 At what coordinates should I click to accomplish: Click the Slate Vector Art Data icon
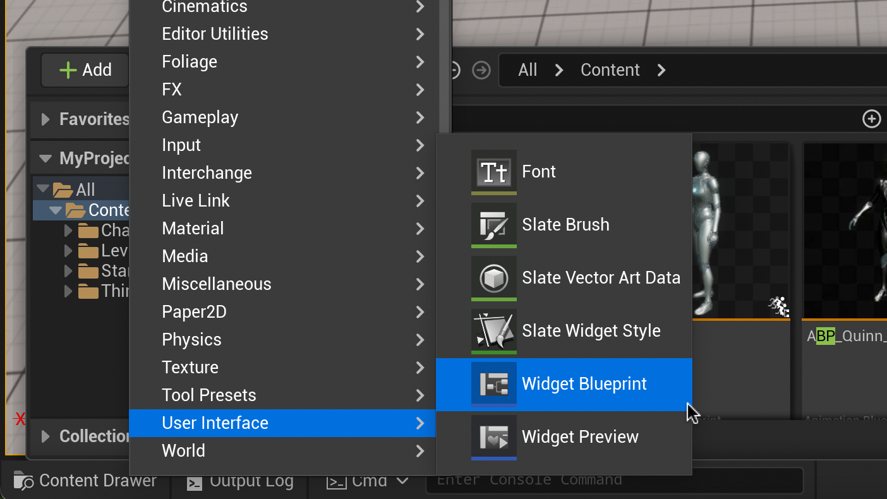pyautogui.click(x=493, y=278)
